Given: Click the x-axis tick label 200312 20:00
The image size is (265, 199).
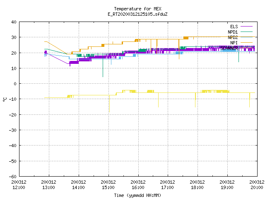Looking at the screenshot, I should pyautogui.click(x=257, y=184).
